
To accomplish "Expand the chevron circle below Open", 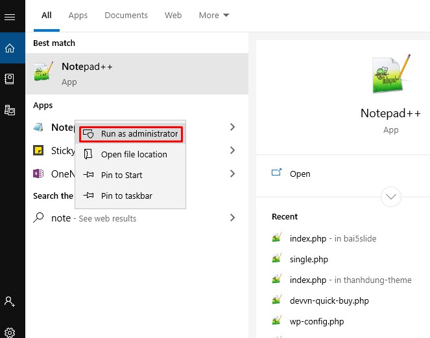I will point(391,196).
